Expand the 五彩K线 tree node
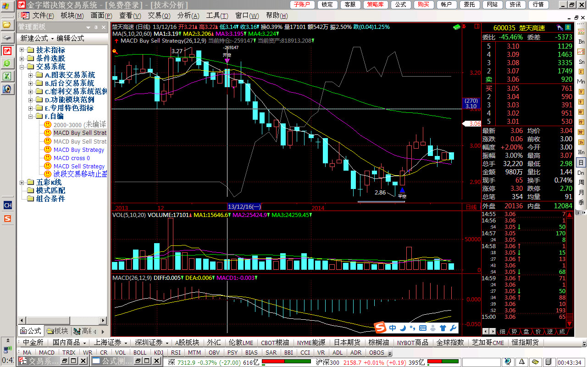 point(22,182)
